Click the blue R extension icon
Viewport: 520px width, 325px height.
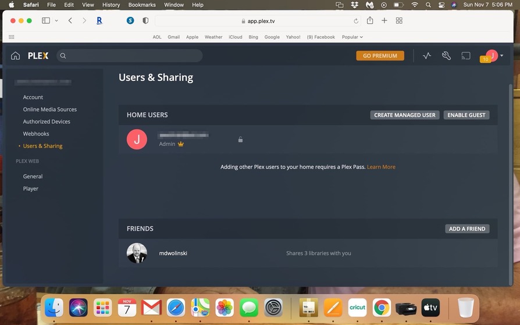[x=99, y=20]
